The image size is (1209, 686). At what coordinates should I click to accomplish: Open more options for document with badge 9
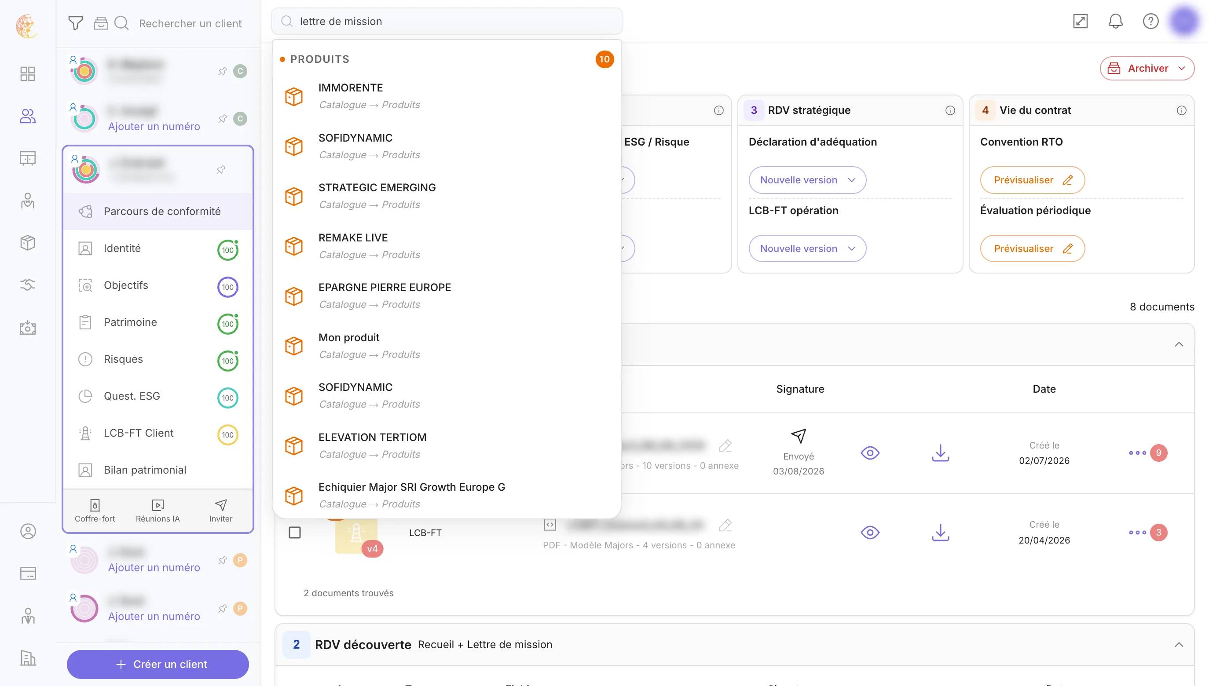[x=1137, y=453]
